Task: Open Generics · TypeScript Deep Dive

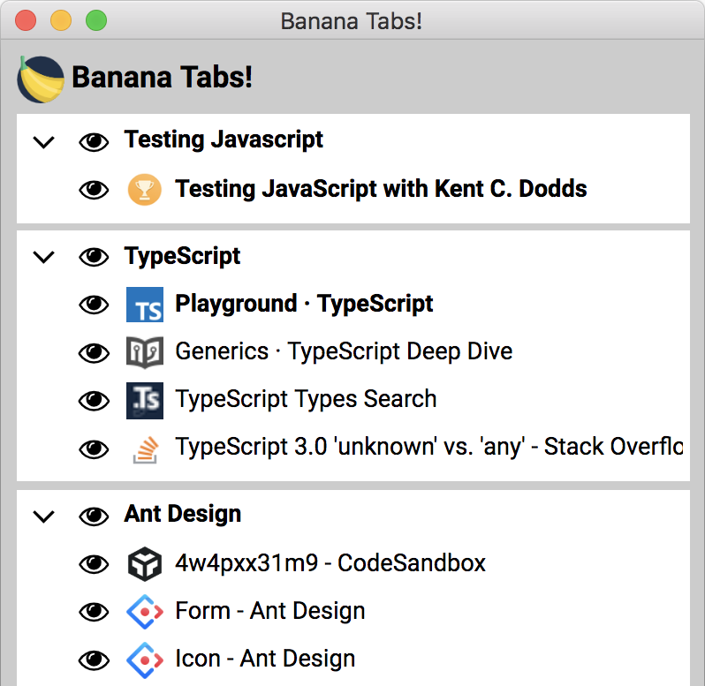Action: [344, 351]
